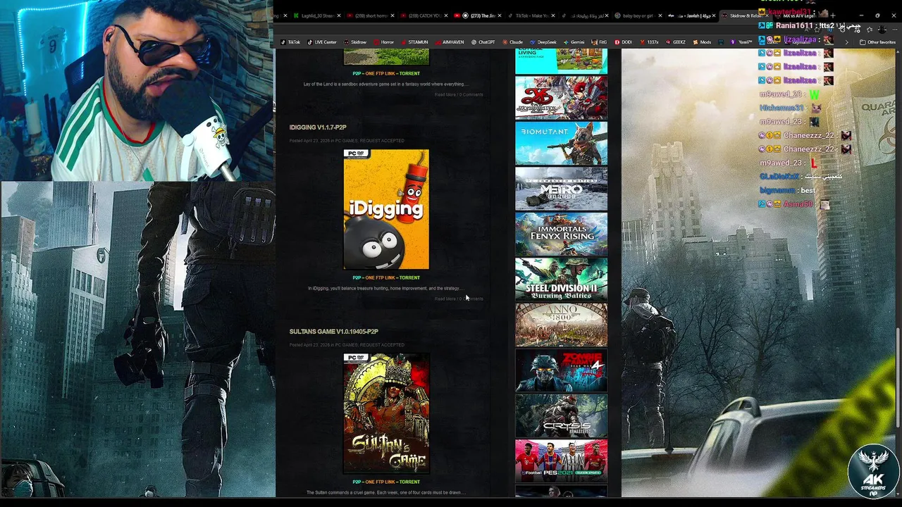The height and width of the screenshot is (507, 902).
Task: Open the GEEKZ bookmark
Action: point(676,42)
